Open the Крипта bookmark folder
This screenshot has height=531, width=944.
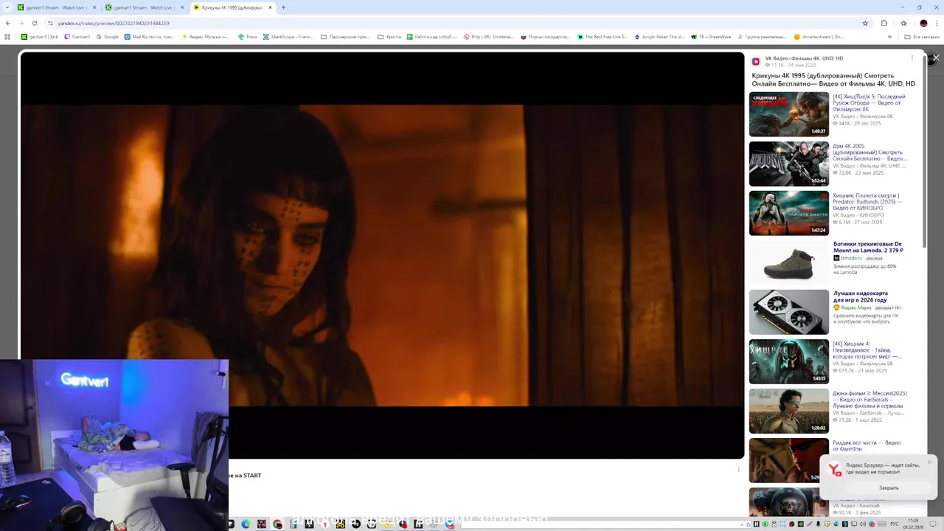coord(389,36)
